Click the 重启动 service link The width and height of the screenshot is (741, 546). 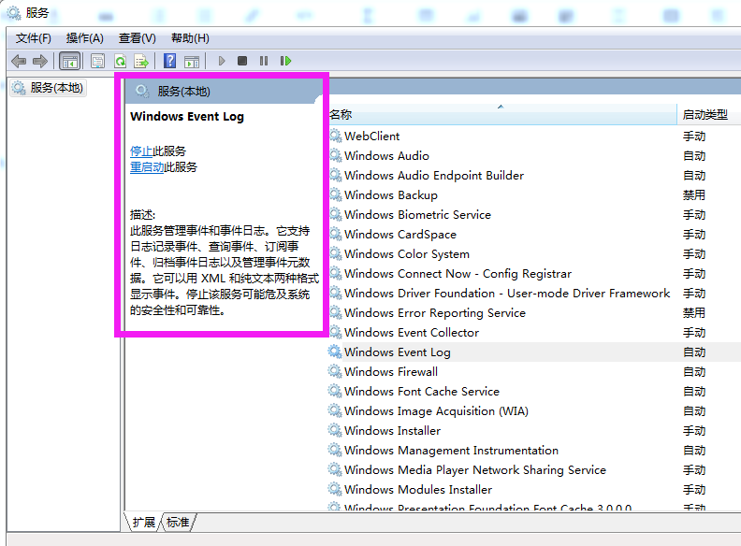click(147, 167)
